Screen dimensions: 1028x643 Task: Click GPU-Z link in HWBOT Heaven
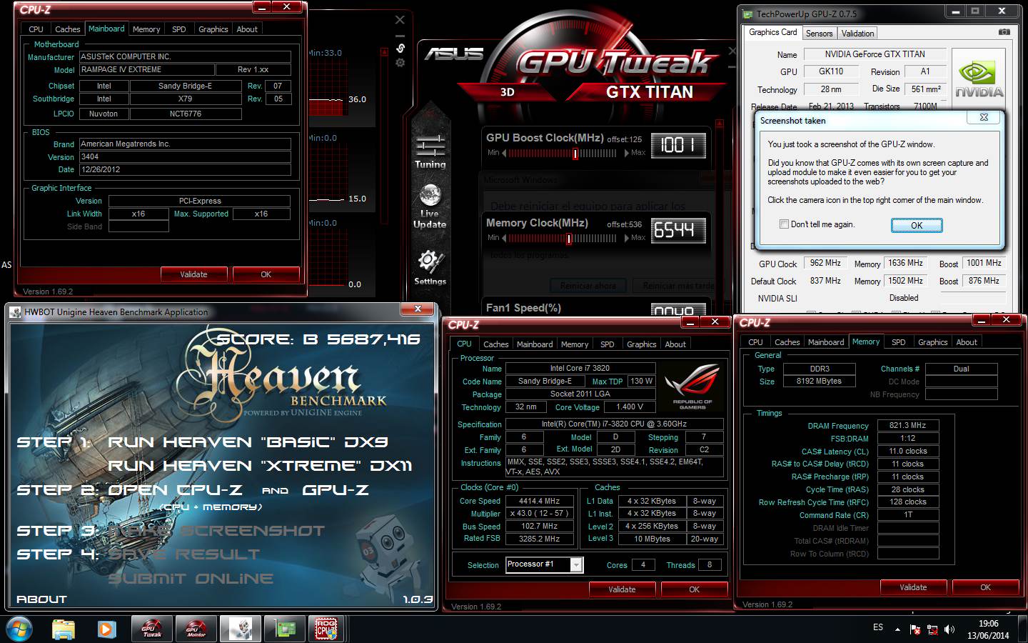click(x=336, y=490)
